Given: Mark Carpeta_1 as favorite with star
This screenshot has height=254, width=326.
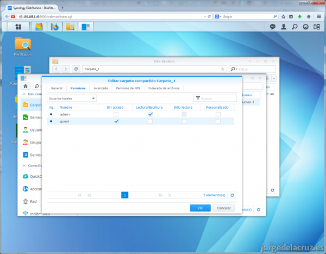Looking at the screenshot, I should (x=222, y=69).
